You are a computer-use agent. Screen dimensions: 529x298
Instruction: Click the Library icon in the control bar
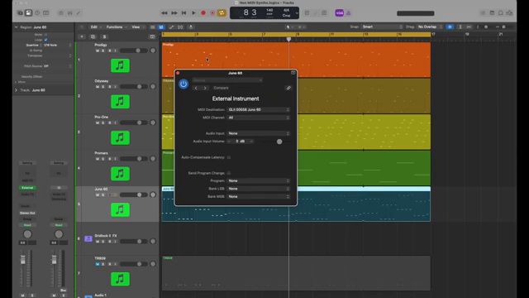tap(20, 13)
